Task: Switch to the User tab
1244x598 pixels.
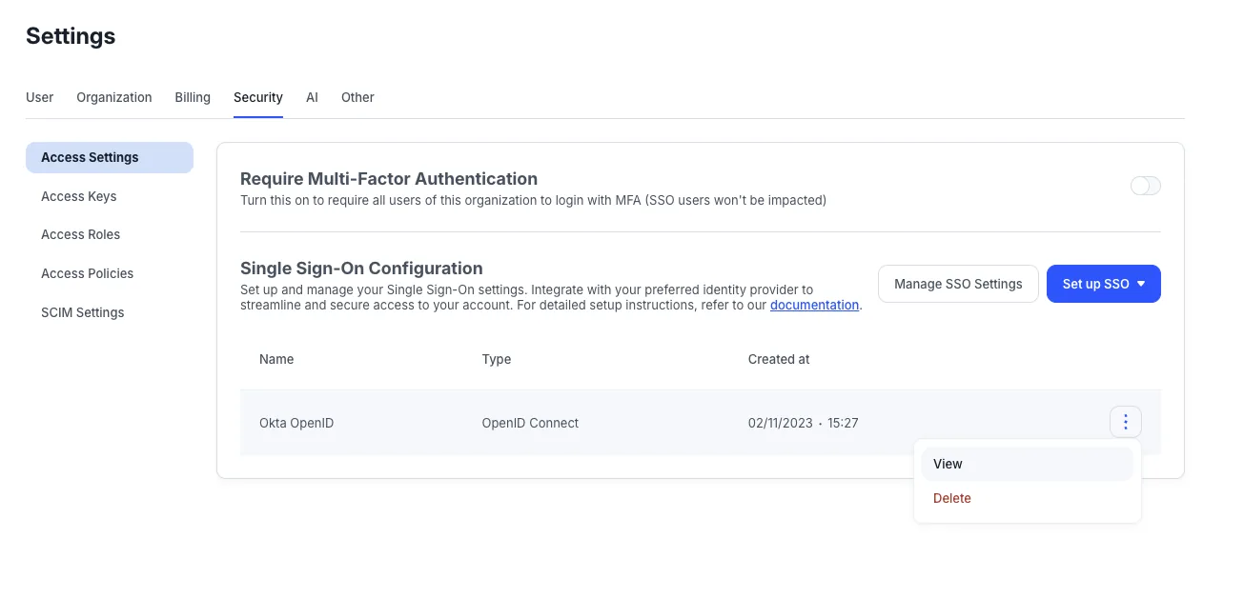Action: pyautogui.click(x=40, y=97)
